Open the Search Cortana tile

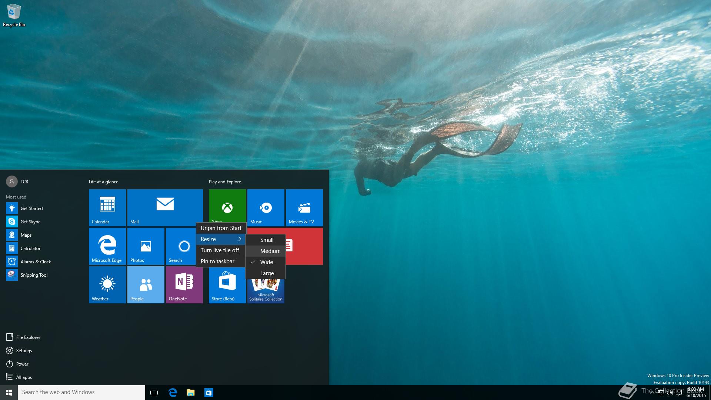point(181,246)
